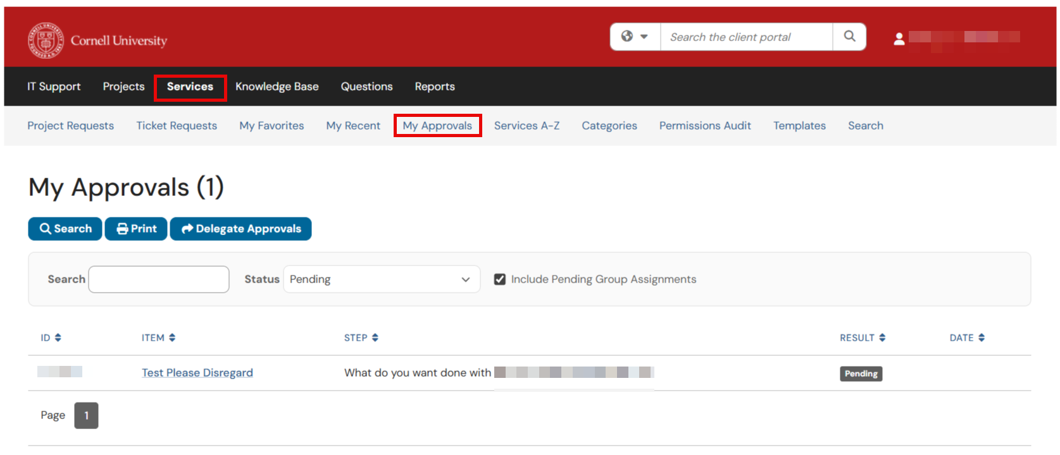Open the user profile icon menu
Screen dimensions: 1060x455
[899, 39]
